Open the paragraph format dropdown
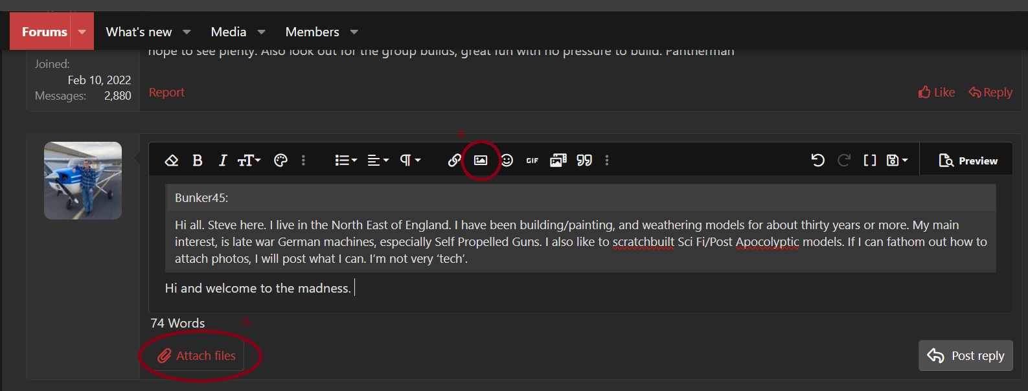Viewport: 1028px width, 391px height. coord(410,161)
